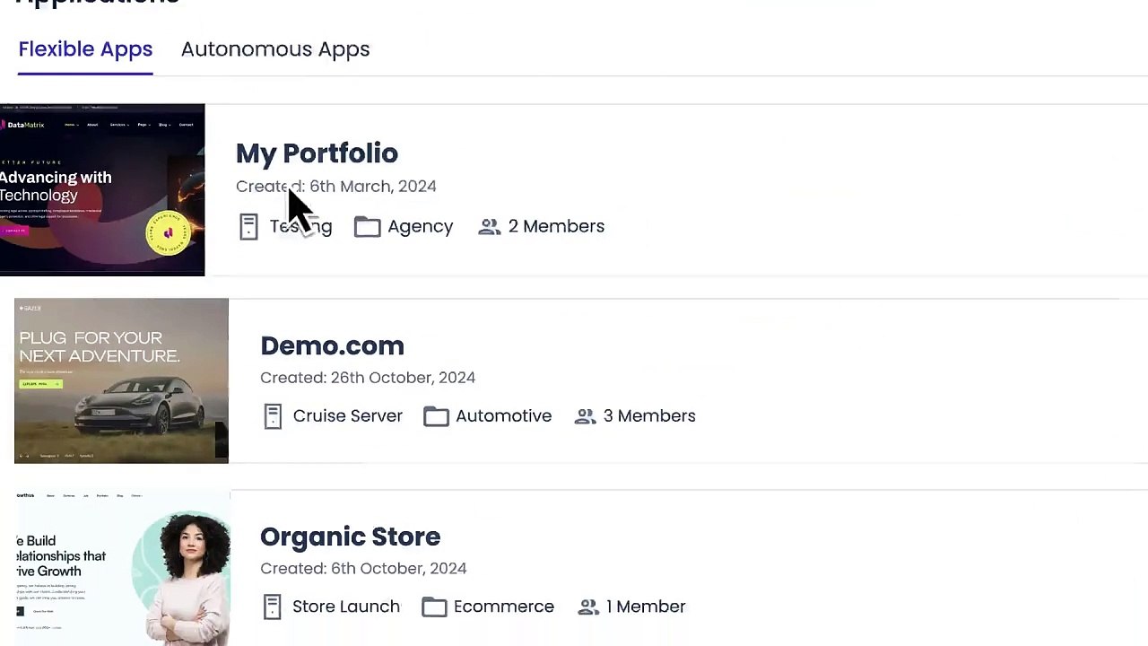Select the Automotive project label
This screenshot has height=646, width=1148.
[x=503, y=416]
